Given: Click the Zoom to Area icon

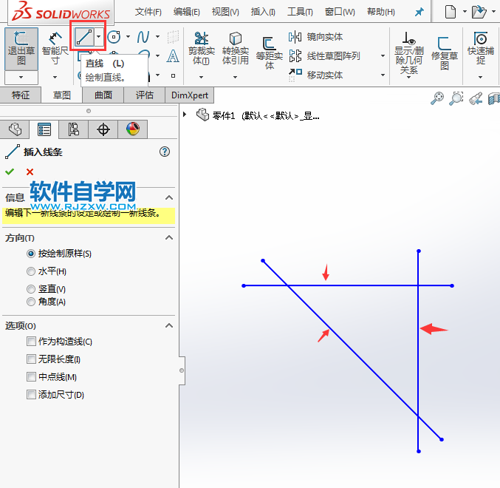Looking at the screenshot, I should point(456,98).
